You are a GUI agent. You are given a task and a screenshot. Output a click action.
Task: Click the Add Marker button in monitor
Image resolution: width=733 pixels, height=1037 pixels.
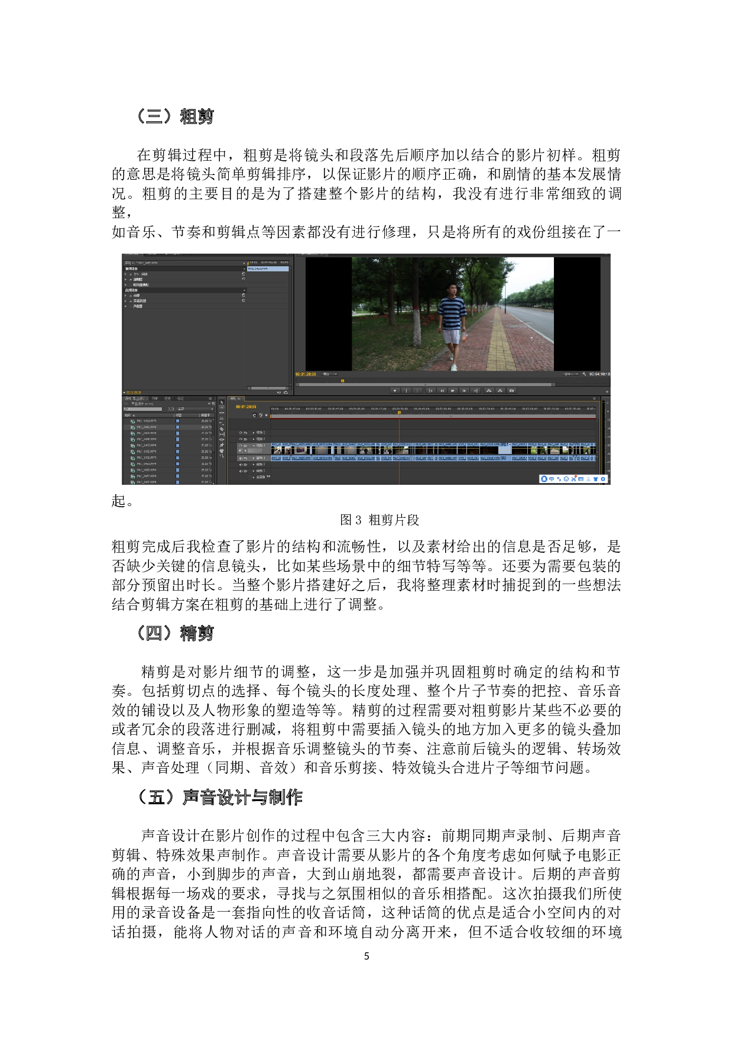point(395,390)
